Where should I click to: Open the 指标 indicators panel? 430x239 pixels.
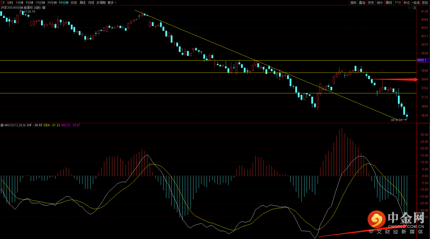353,2
